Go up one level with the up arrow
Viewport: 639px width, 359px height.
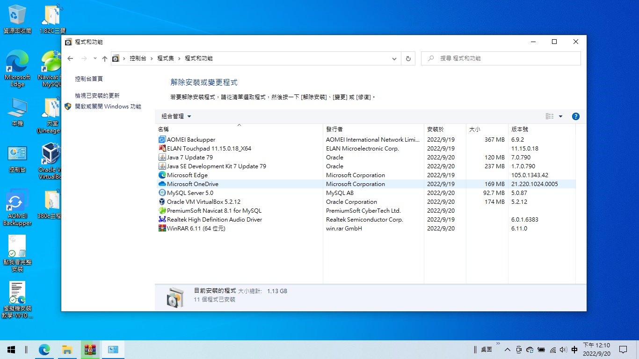[x=104, y=58]
